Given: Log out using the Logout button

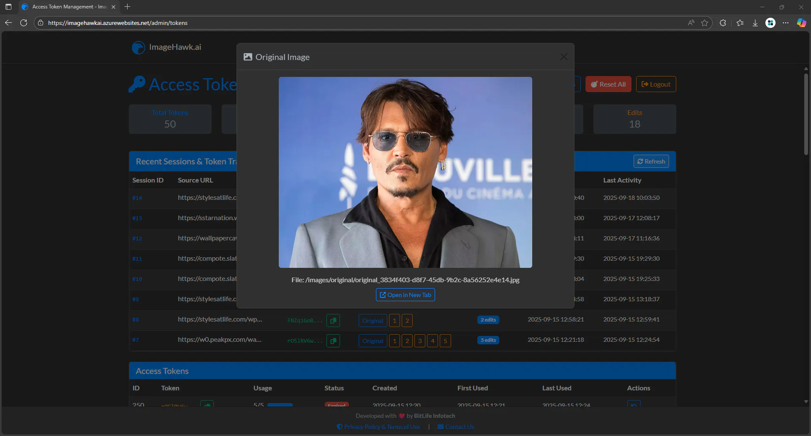Looking at the screenshot, I should [656, 84].
